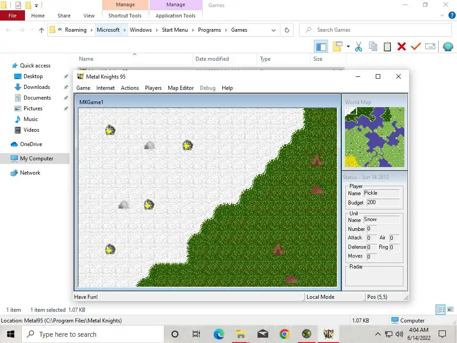Refresh the Games folder
Viewport: 457px width, 343px height.
287,30
